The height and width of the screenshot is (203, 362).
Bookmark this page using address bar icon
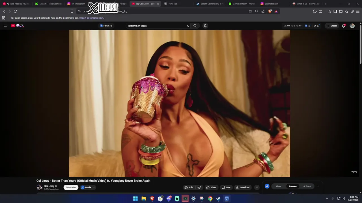pyautogui.click(x=72, y=11)
